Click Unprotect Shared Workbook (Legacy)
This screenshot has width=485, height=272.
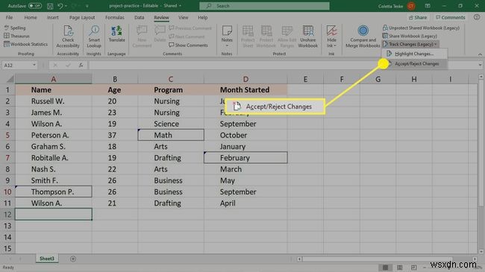421,28
